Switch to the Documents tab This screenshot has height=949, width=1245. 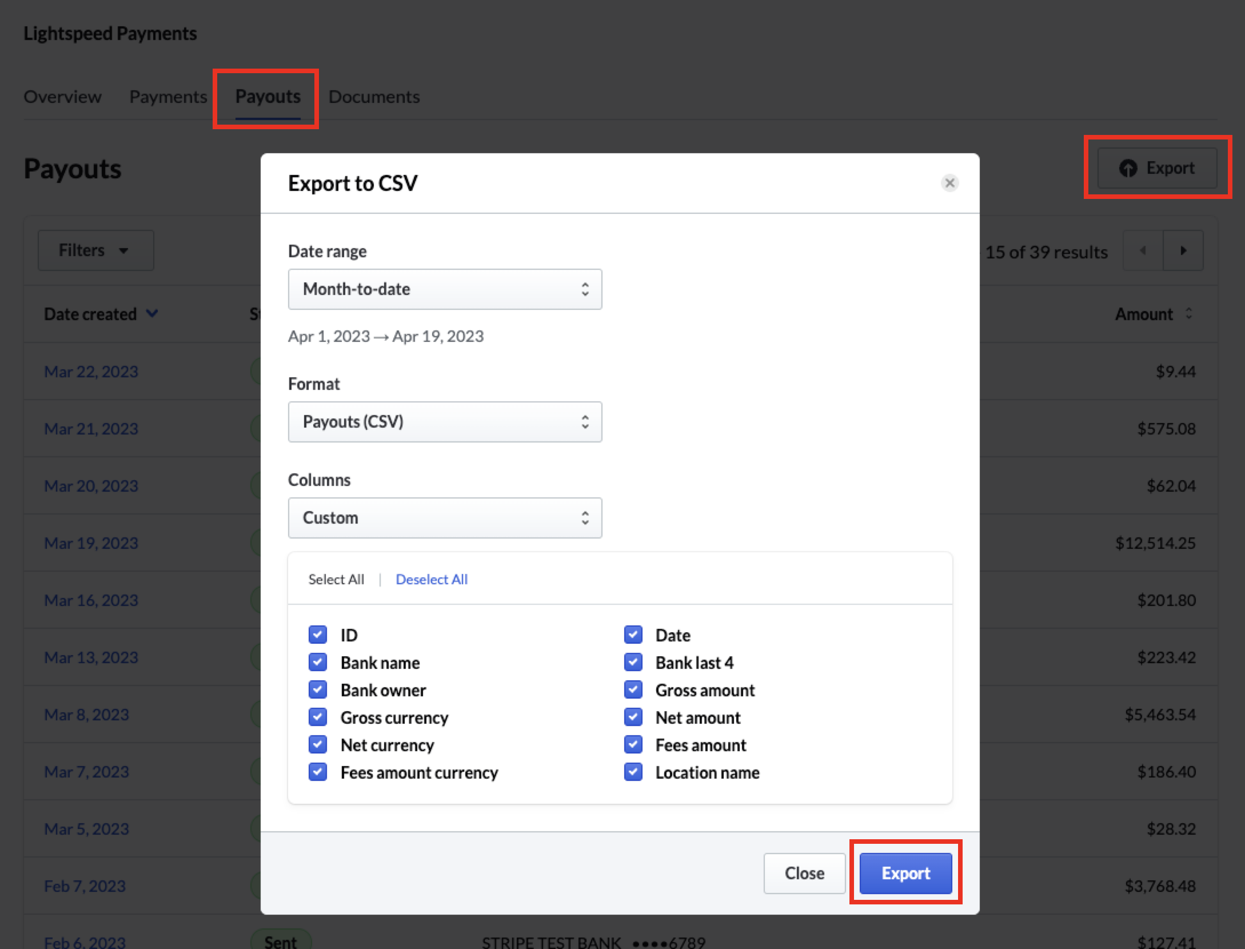(374, 97)
